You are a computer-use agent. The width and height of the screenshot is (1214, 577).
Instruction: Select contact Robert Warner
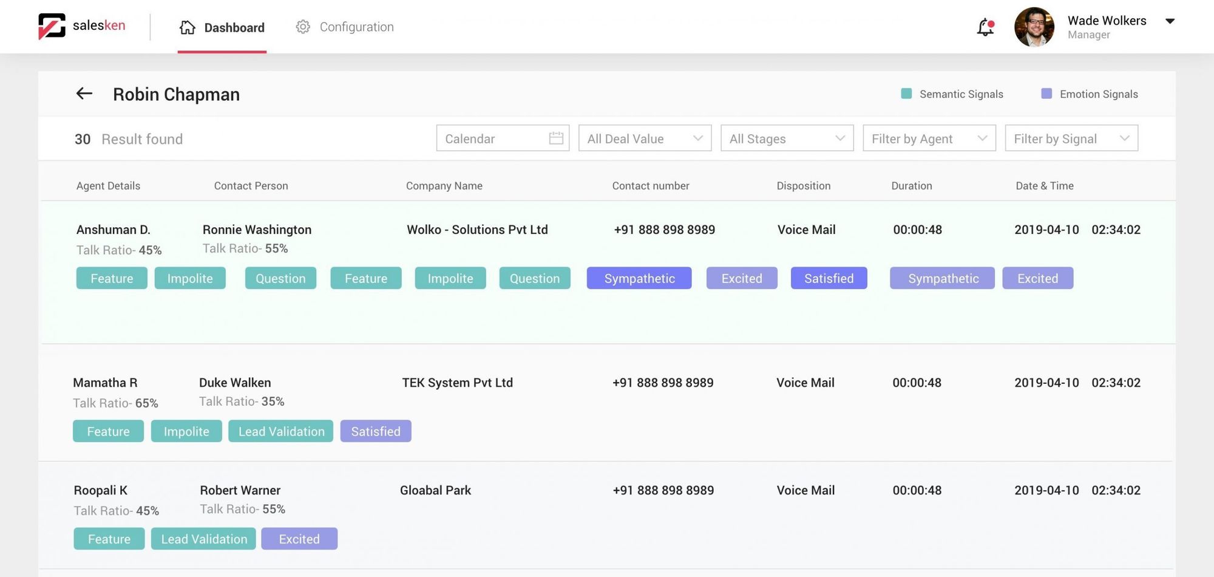tap(240, 490)
